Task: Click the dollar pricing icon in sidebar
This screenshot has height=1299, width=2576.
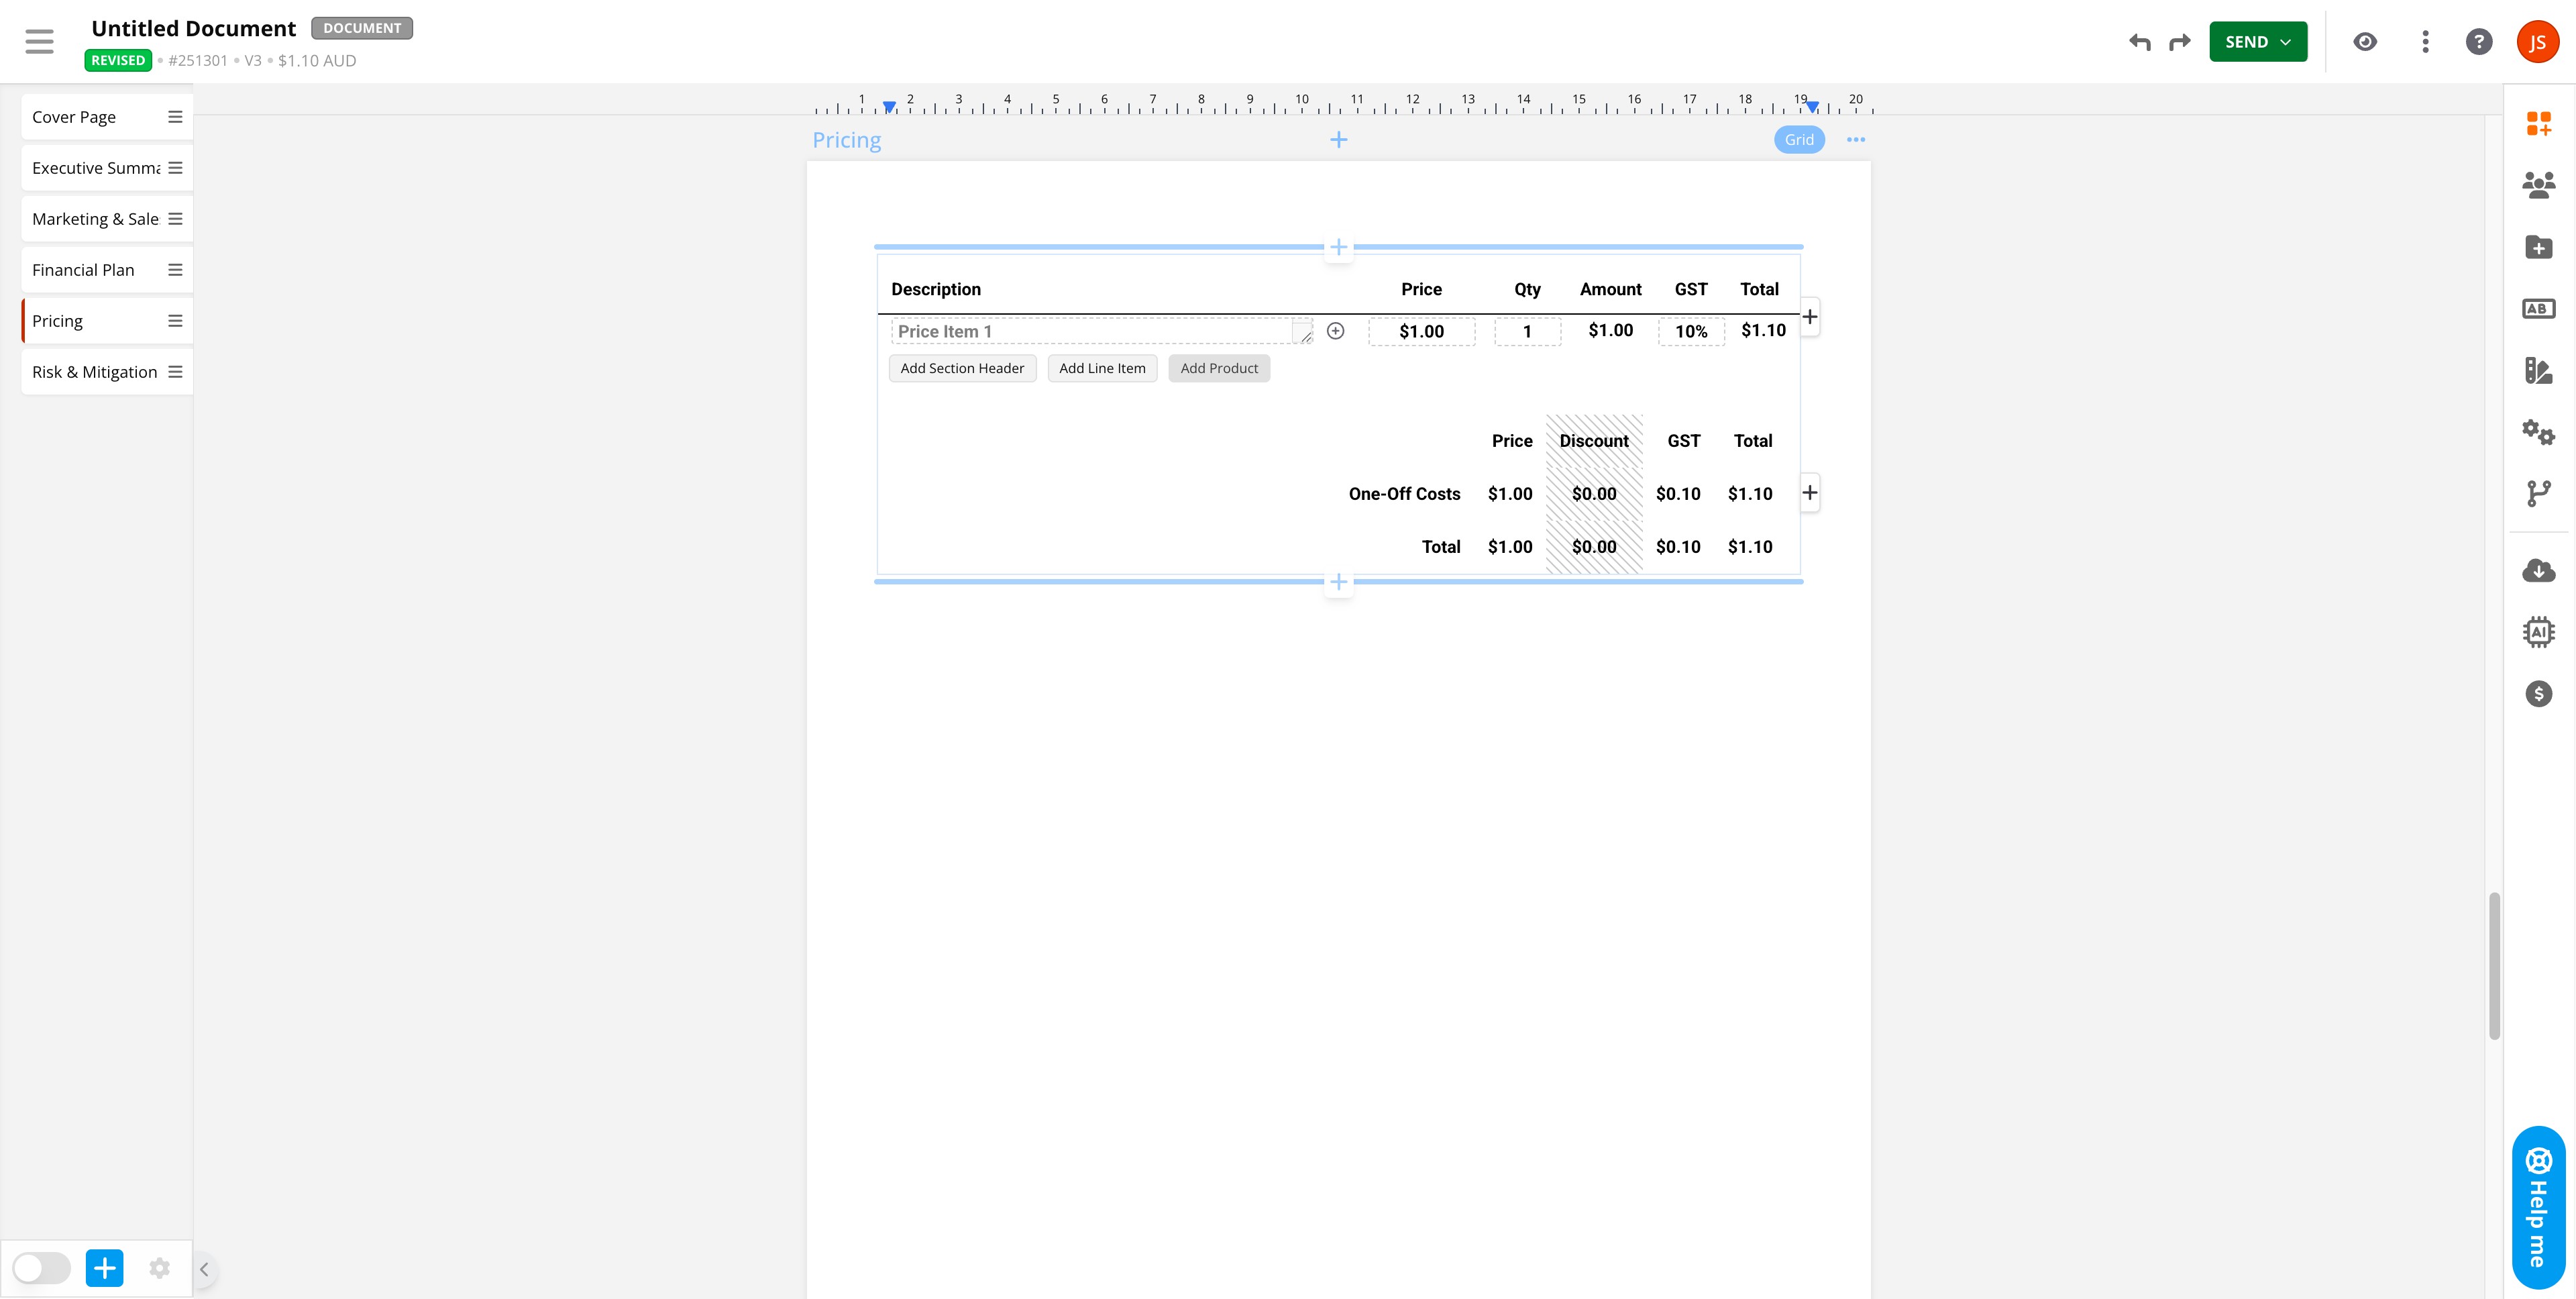Action: point(2538,694)
